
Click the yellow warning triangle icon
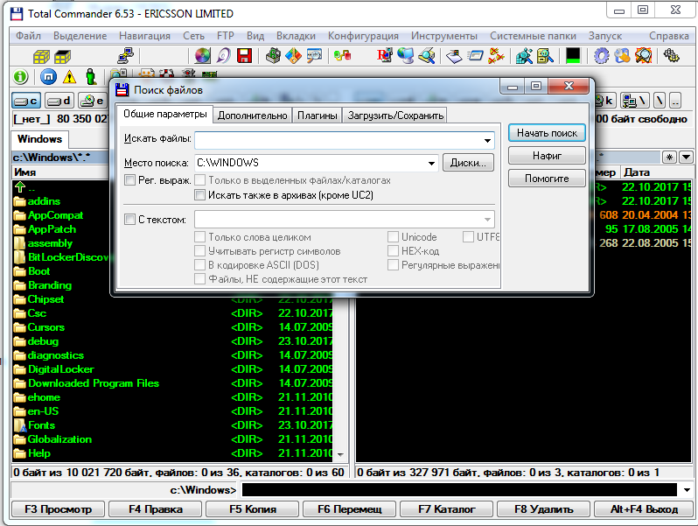tap(69, 78)
